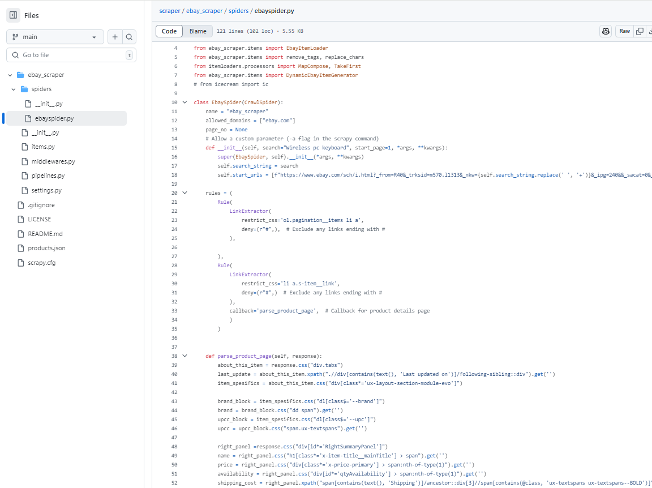652x488 pixels.
Task: Collapse the ebay_scraper folder chevron
Action: pyautogui.click(x=10, y=75)
